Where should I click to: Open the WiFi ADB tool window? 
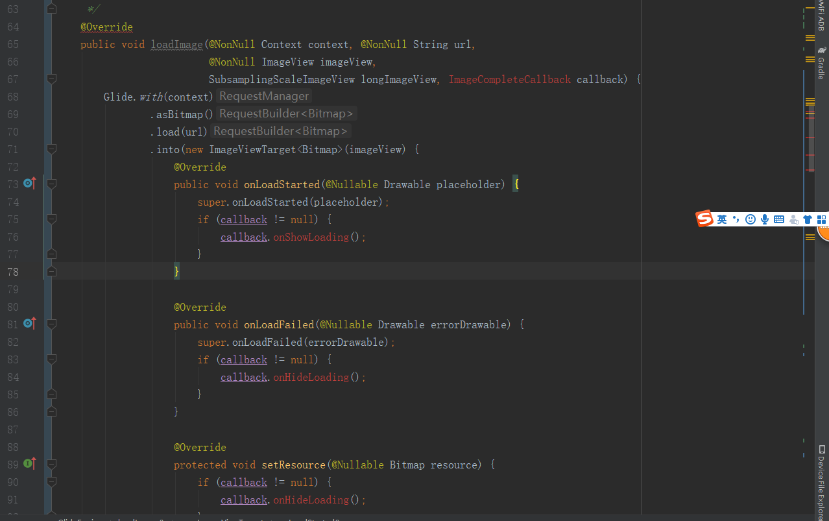pyautogui.click(x=822, y=16)
